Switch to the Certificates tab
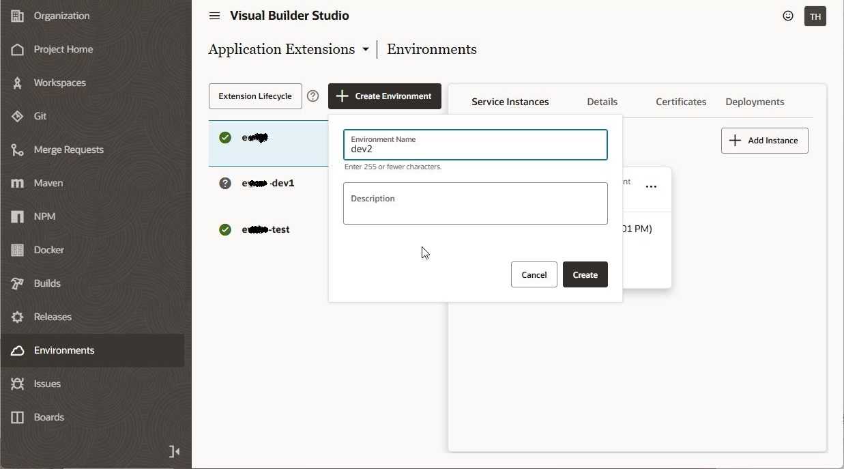The image size is (844, 469). click(680, 102)
